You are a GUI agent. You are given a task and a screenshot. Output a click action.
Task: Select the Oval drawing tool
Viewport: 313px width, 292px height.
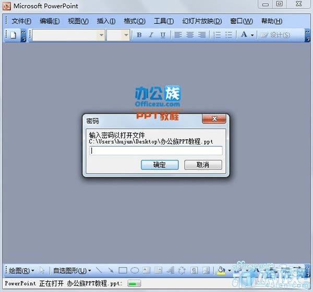coord(135,271)
